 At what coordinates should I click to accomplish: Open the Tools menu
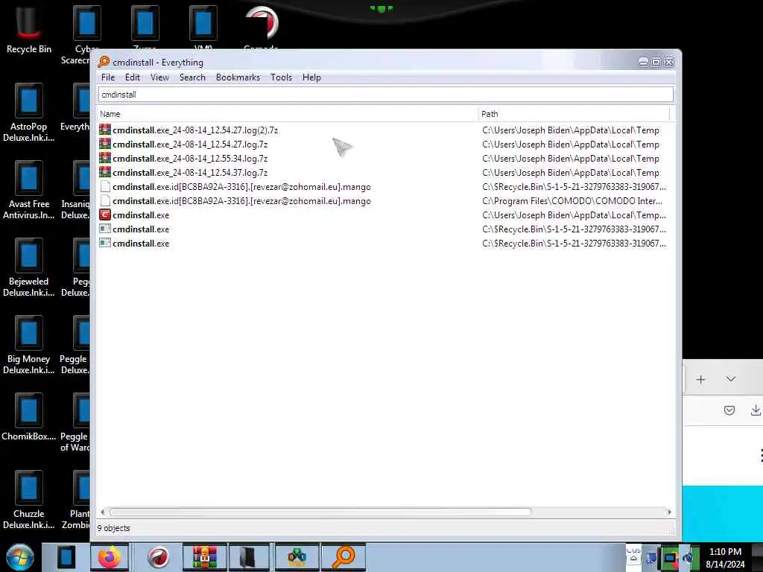point(281,77)
